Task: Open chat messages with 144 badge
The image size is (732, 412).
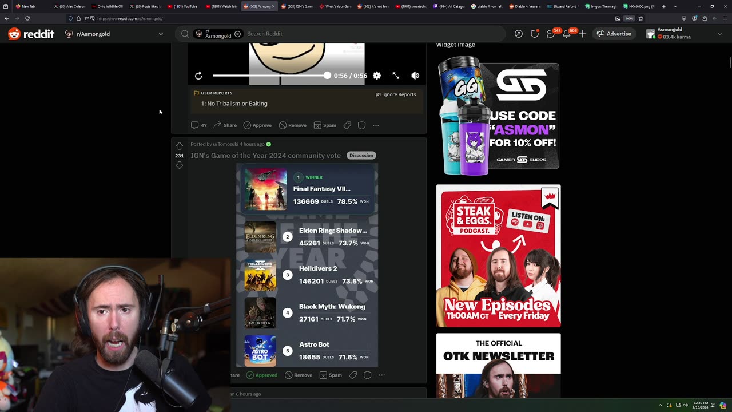Action: (x=550, y=34)
